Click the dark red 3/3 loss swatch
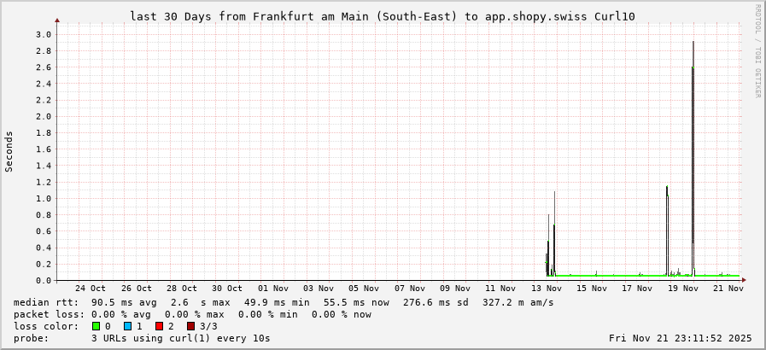This screenshot has height=350, width=766. [190, 326]
